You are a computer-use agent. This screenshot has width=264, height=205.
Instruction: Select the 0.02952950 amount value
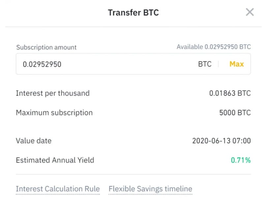click(42, 64)
